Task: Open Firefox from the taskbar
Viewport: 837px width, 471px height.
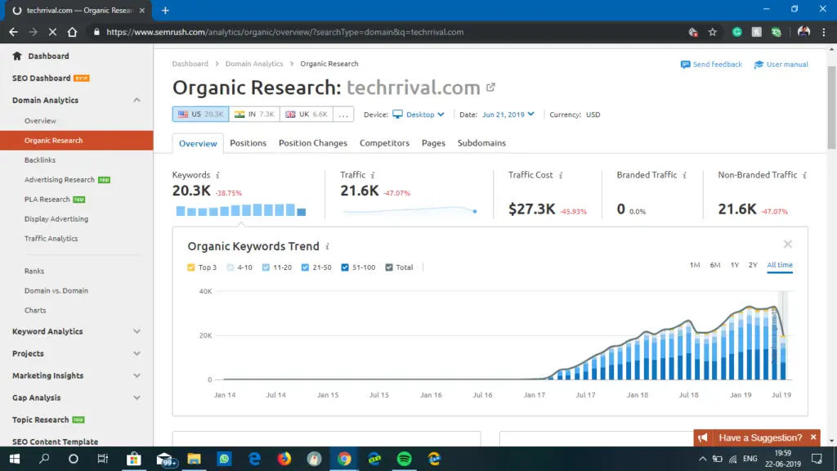Action: [284, 459]
